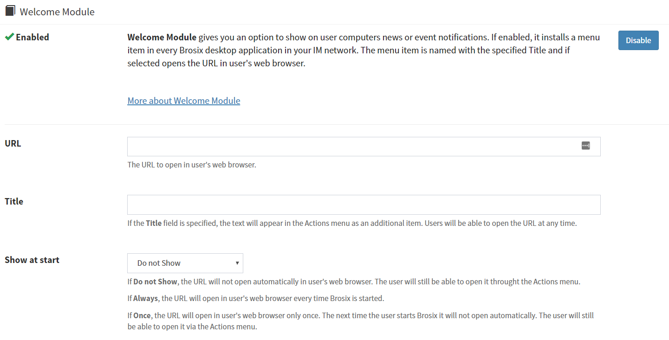The height and width of the screenshot is (340, 669).
Task: Click the Enabled status label
Action: click(x=32, y=37)
